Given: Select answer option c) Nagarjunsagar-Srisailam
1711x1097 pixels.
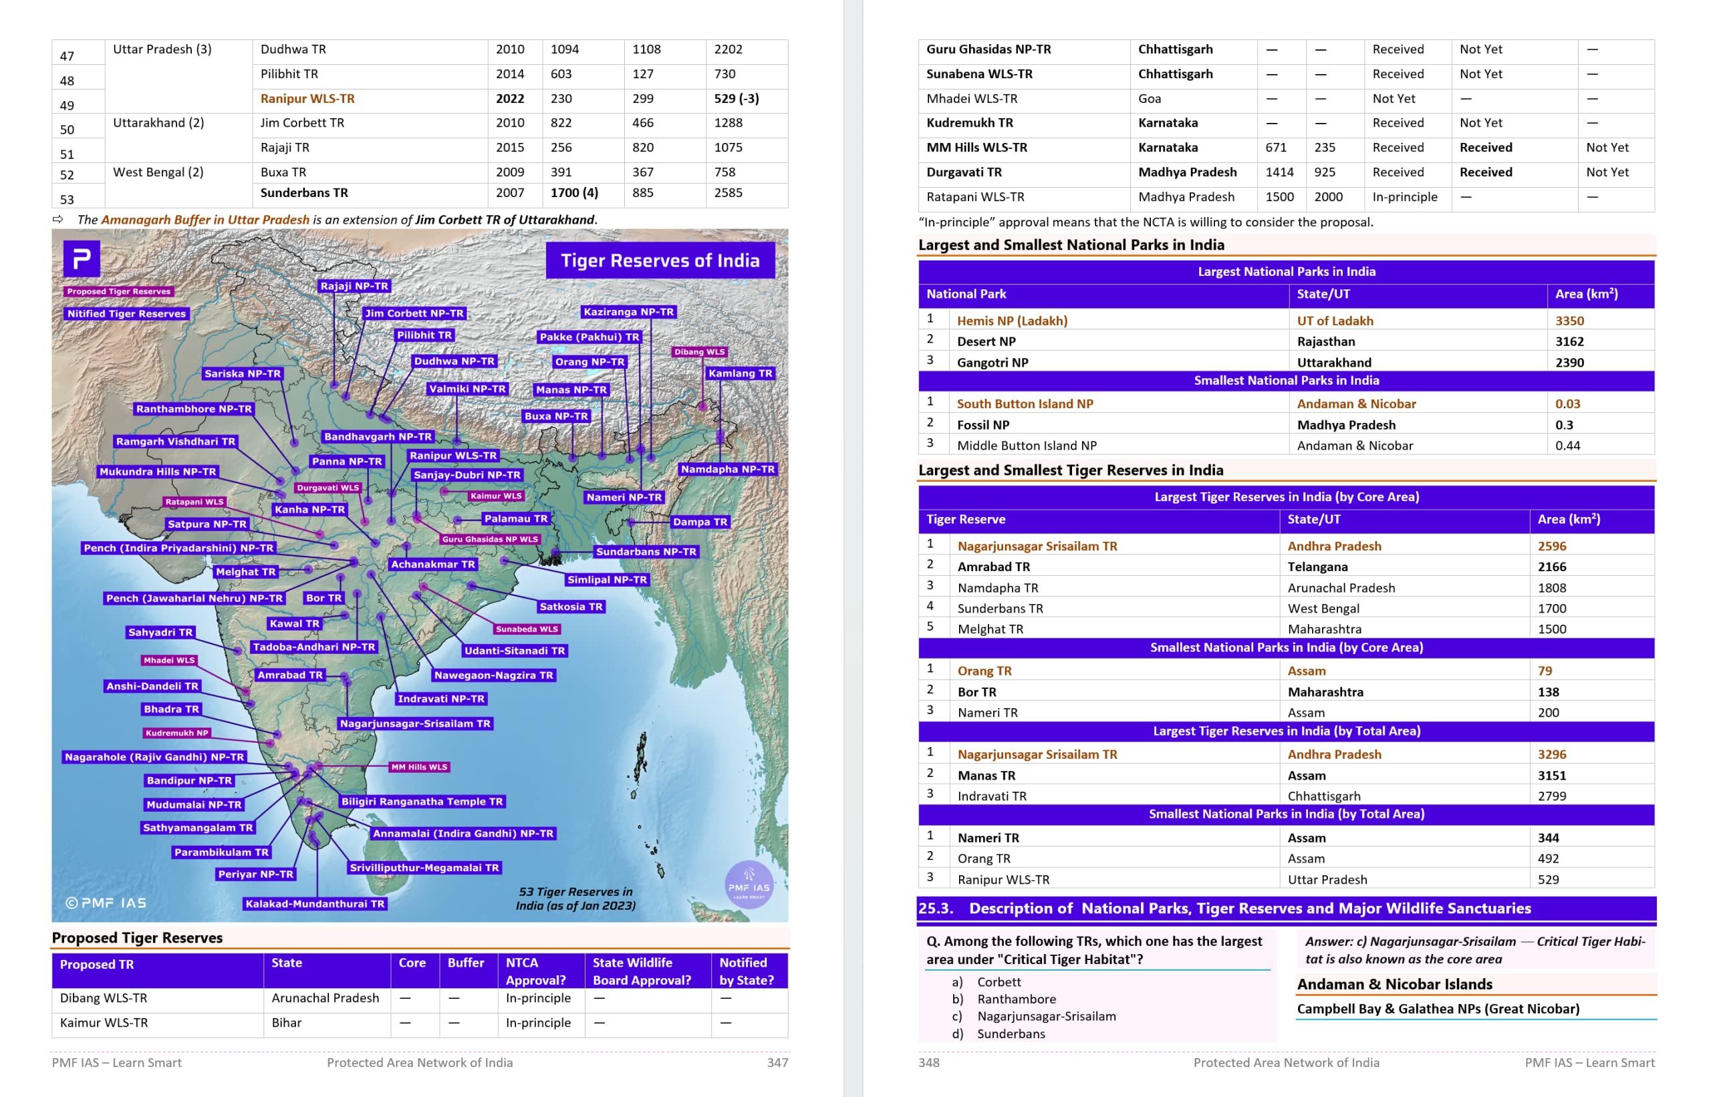Looking at the screenshot, I should pos(1045,1015).
